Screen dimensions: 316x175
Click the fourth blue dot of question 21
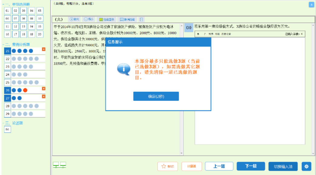tap(31, 51)
